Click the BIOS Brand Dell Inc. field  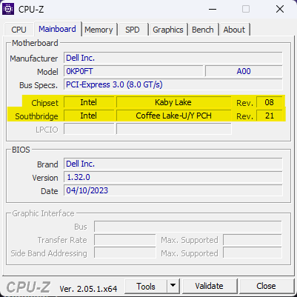point(173,164)
